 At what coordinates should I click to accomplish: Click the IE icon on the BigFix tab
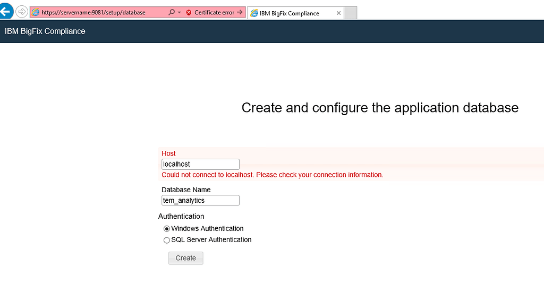(x=254, y=13)
